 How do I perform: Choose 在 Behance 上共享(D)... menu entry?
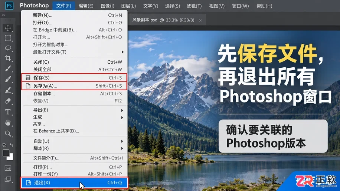pyautogui.click(x=74, y=131)
